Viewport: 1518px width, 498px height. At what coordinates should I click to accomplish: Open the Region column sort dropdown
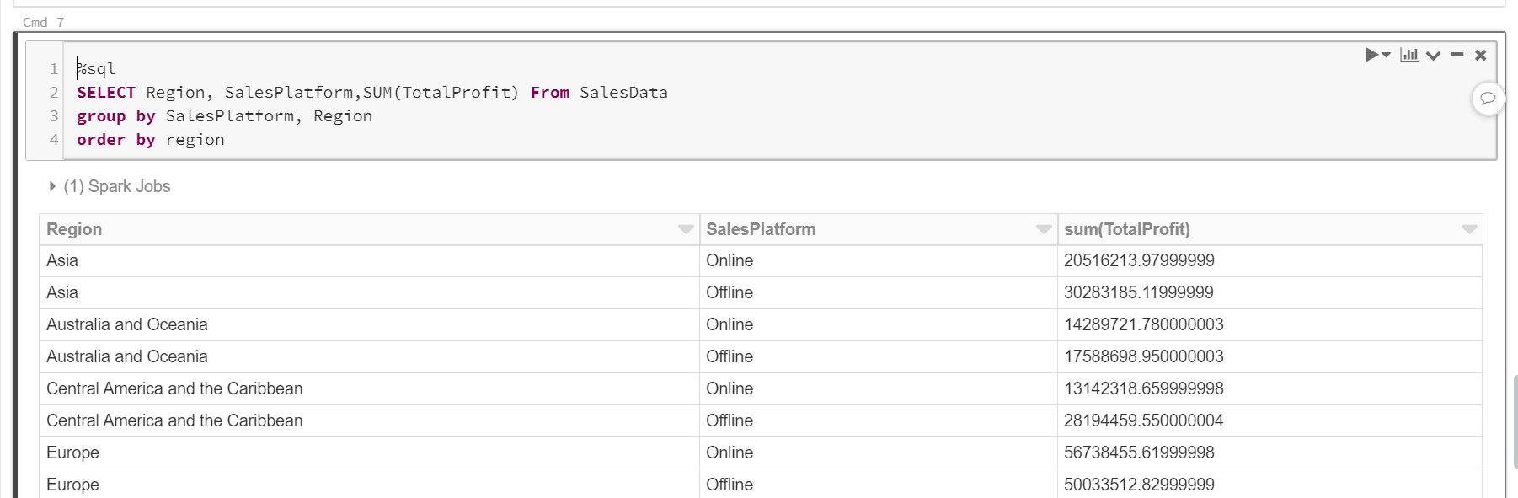[686, 229]
